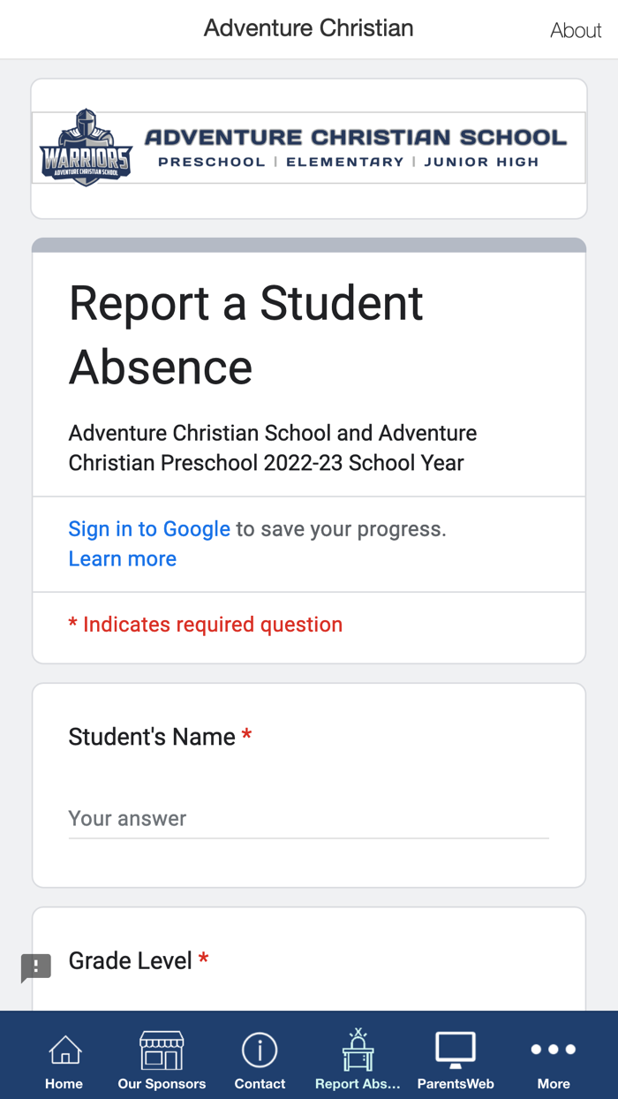Tap the Contact info circle icon
This screenshot has height=1099, width=618.
[x=260, y=1051]
